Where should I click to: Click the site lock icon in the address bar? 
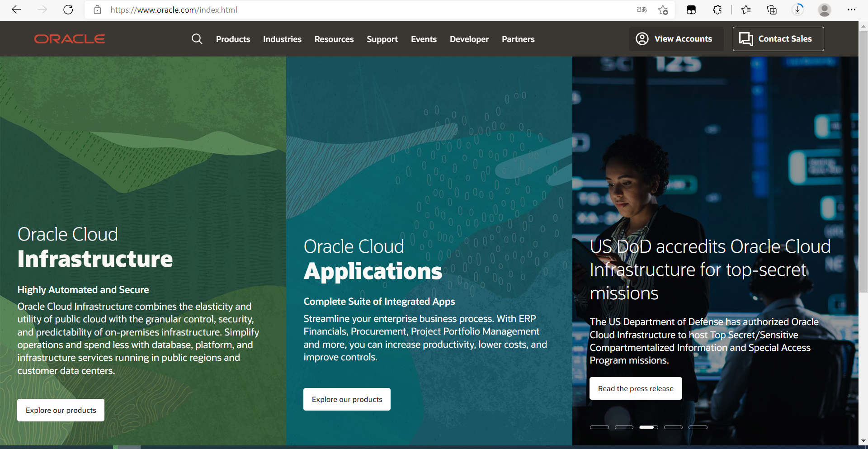point(97,9)
